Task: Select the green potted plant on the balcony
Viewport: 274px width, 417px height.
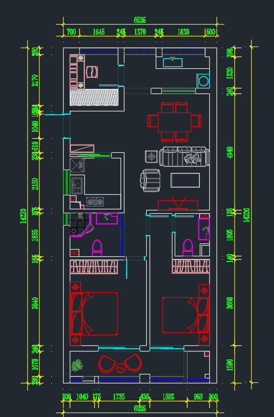Action: click(77, 366)
